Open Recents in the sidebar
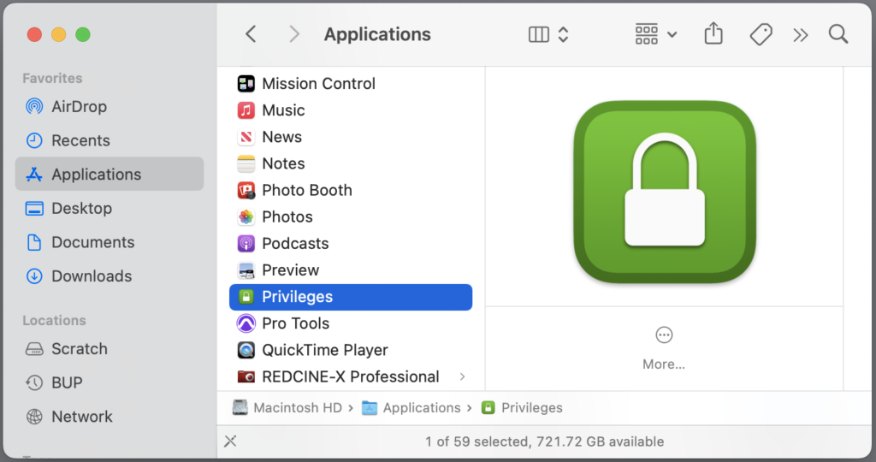This screenshot has height=462, width=876. tap(109, 140)
